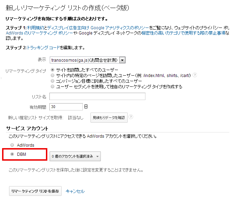Click help icon beside specific-pages radio option

(195, 75)
